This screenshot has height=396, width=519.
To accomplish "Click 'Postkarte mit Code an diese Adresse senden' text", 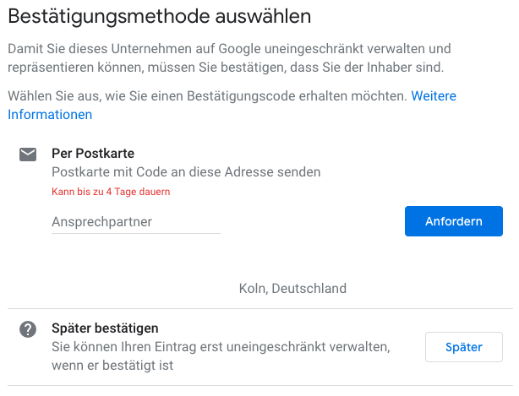I will click(186, 172).
